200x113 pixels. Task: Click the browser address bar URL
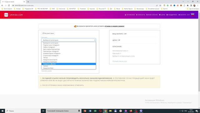[24, 6]
